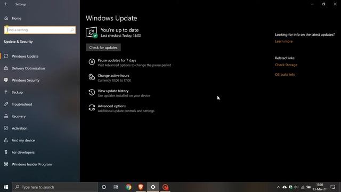Open the notification action center icon

pyautogui.click(x=332, y=187)
